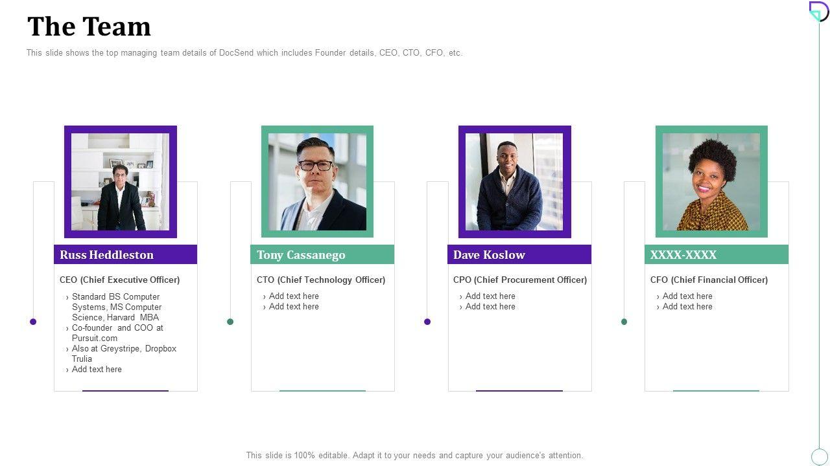
Task: Click the purple dot beside Russ's card
Action: click(33, 322)
